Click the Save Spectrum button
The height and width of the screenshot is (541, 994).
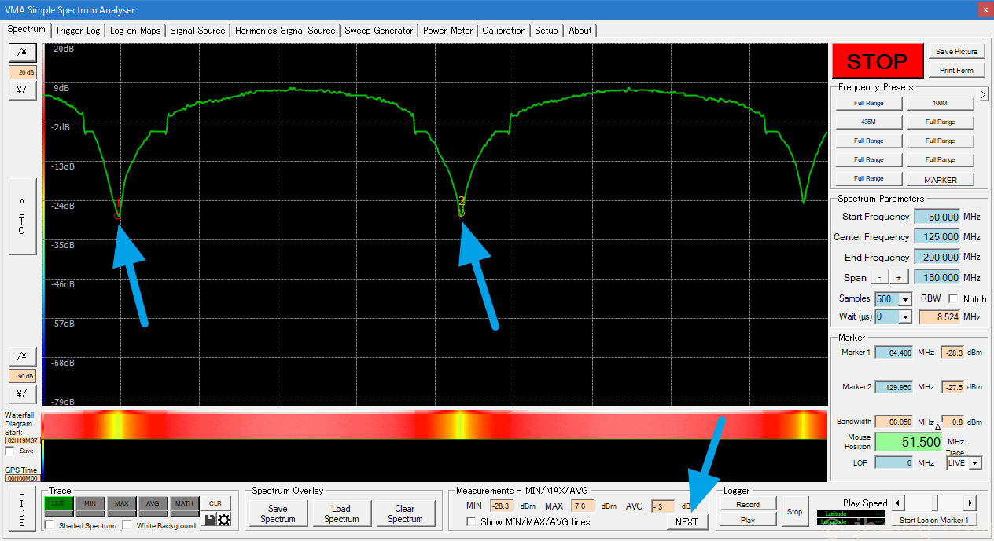278,514
